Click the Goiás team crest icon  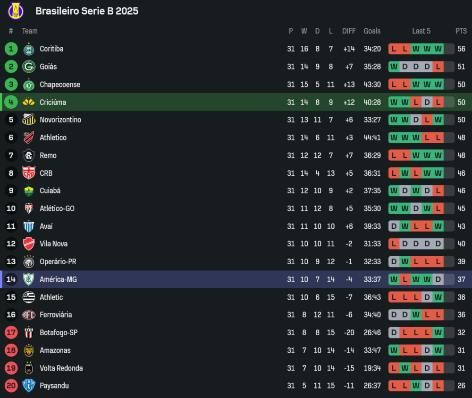[x=29, y=67]
